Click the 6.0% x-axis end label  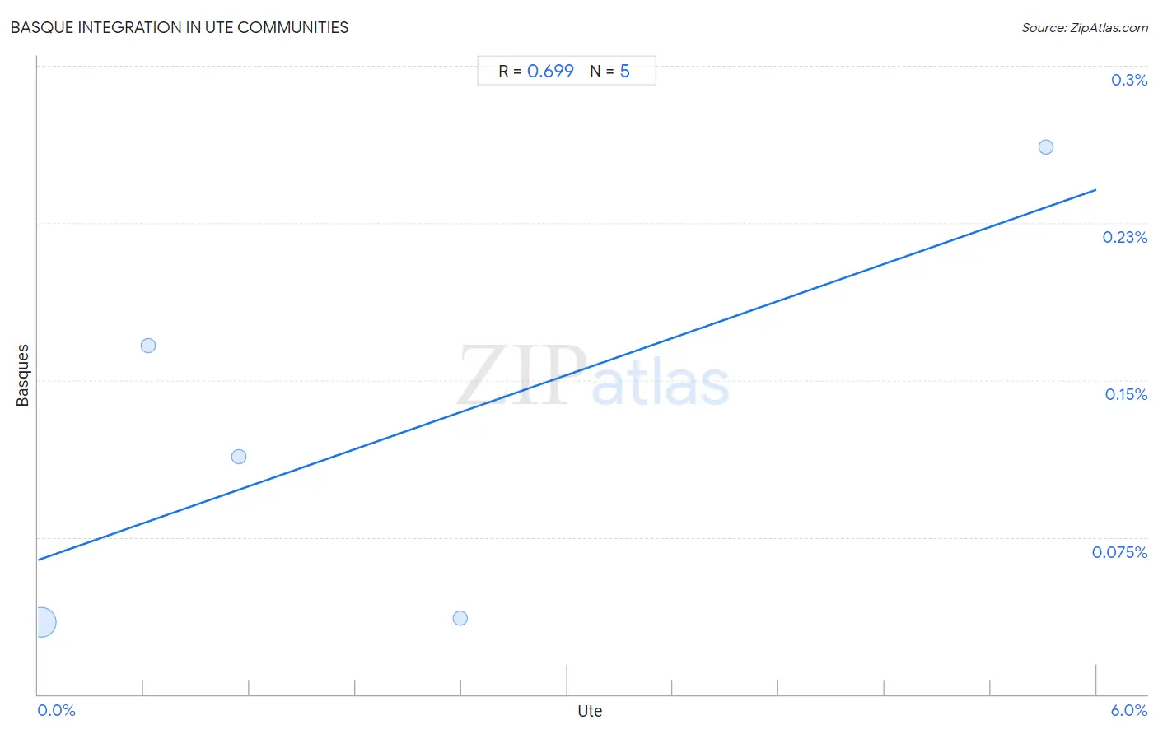[x=1129, y=710]
